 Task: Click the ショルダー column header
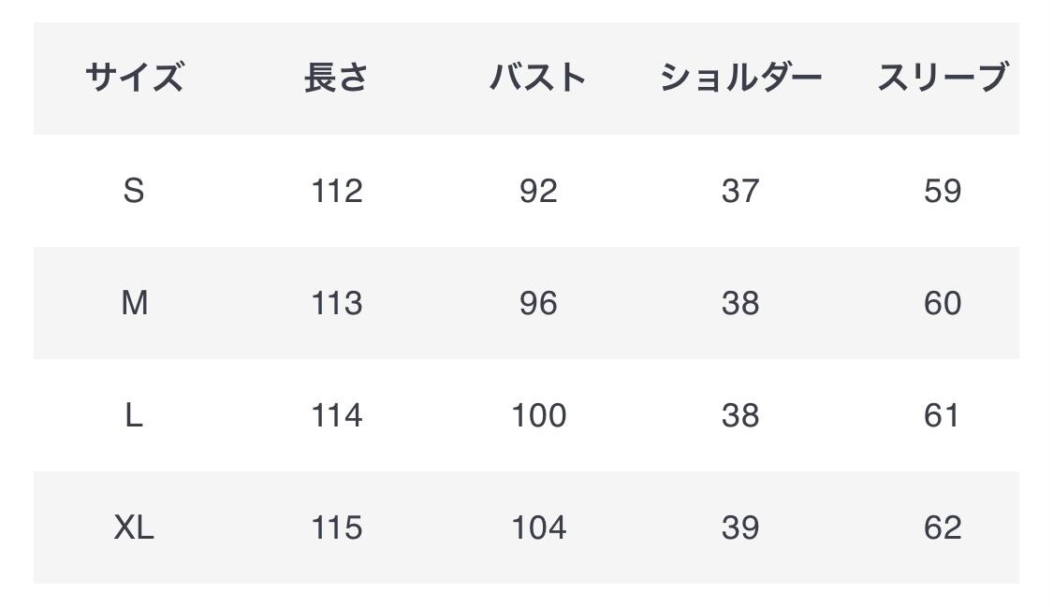tap(740, 78)
